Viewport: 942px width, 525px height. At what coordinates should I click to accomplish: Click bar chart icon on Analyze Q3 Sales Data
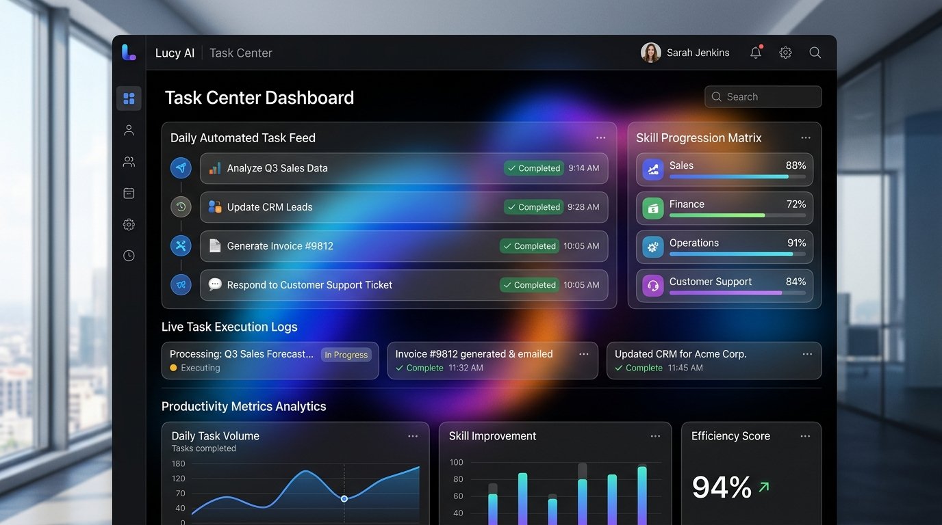point(215,168)
